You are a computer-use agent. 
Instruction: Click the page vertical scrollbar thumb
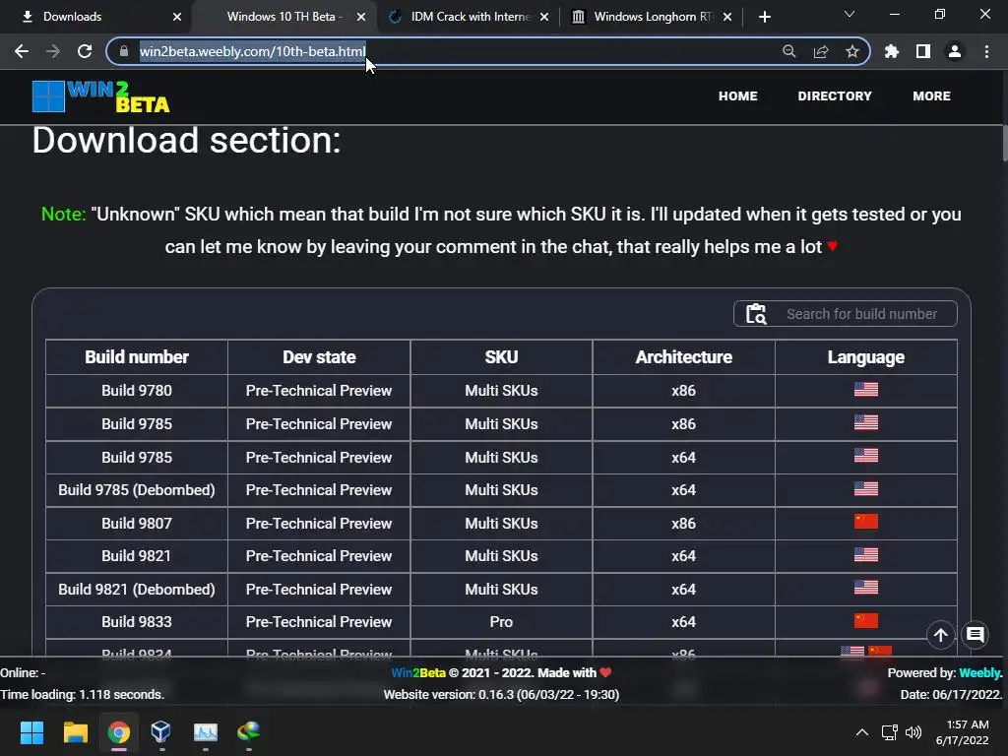1004,144
